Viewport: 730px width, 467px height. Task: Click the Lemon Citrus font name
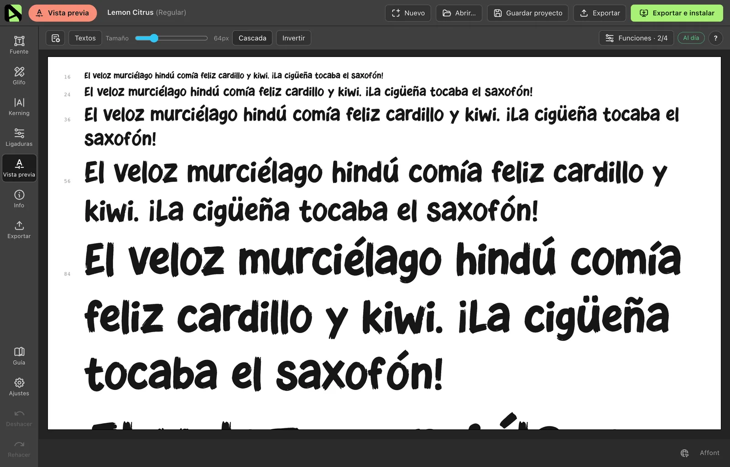tap(130, 13)
